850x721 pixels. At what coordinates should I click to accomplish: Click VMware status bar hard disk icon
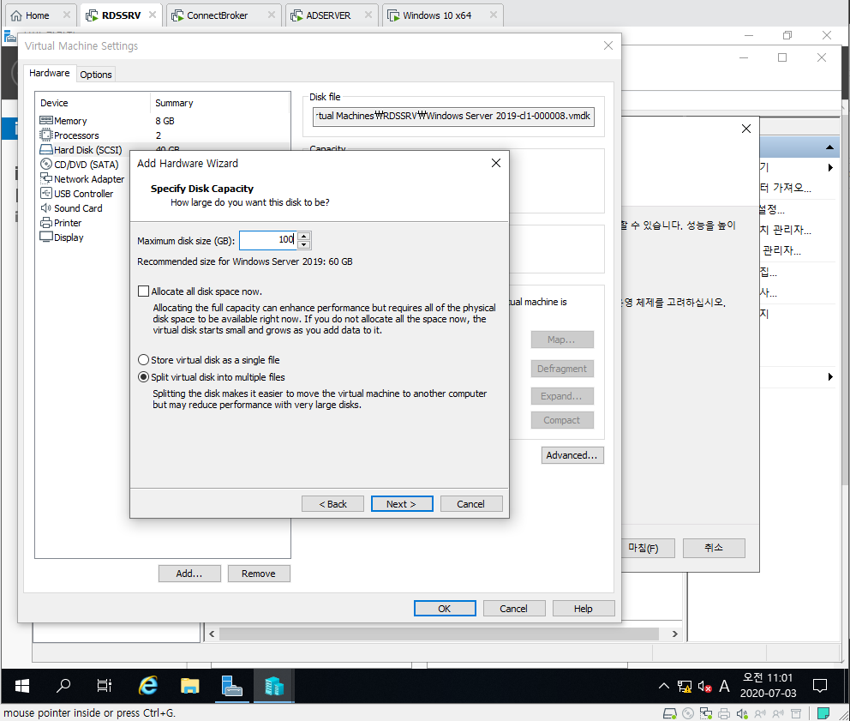(x=670, y=713)
